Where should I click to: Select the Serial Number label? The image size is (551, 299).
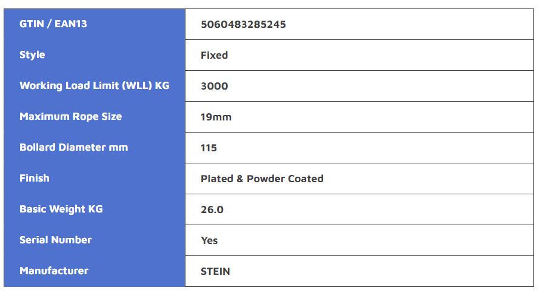(x=56, y=240)
